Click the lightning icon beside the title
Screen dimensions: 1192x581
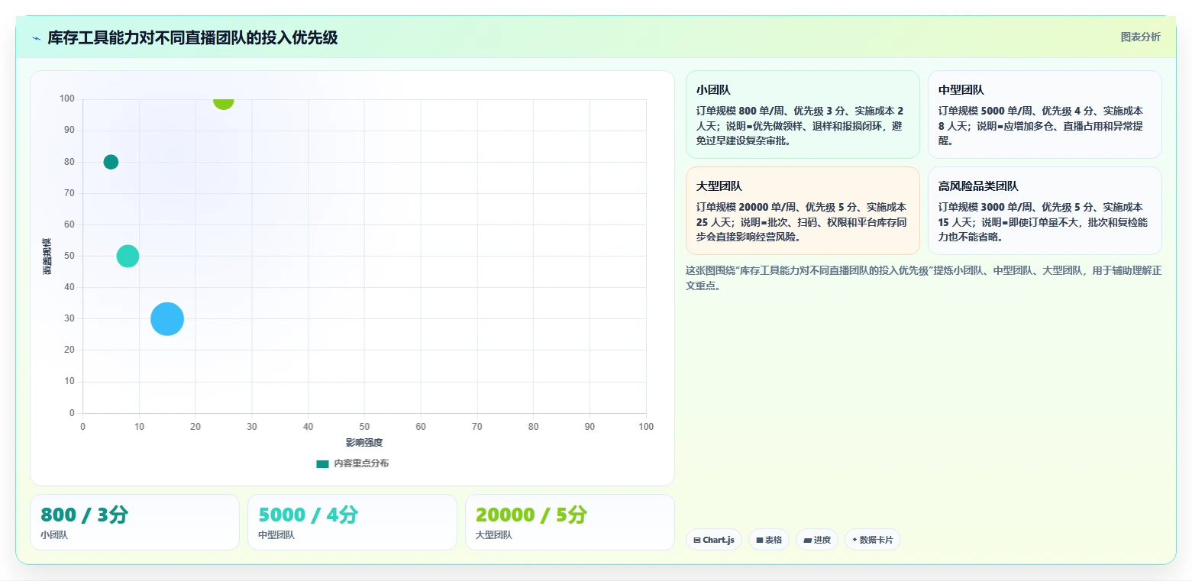37,38
